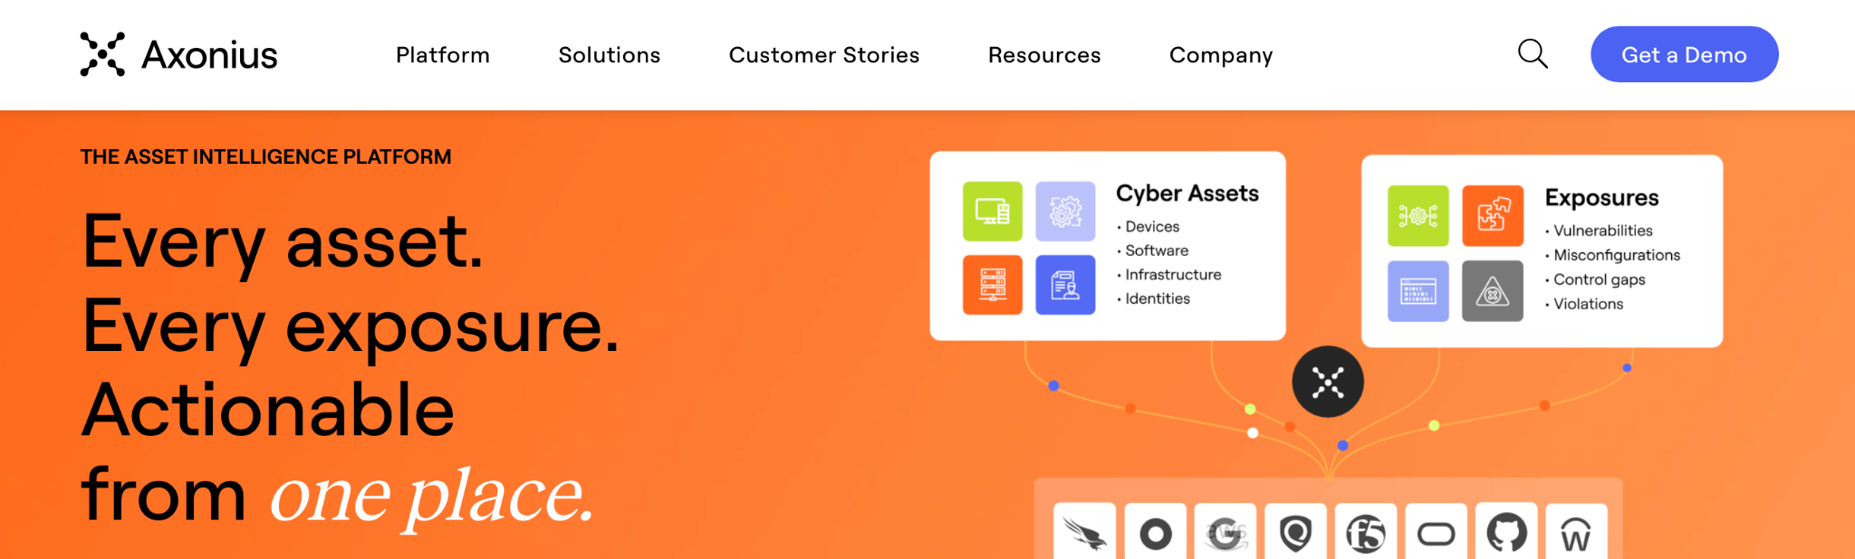Click the CrowdStrike falcon logo tile
This screenshot has width=1855, height=559.
point(1085,532)
